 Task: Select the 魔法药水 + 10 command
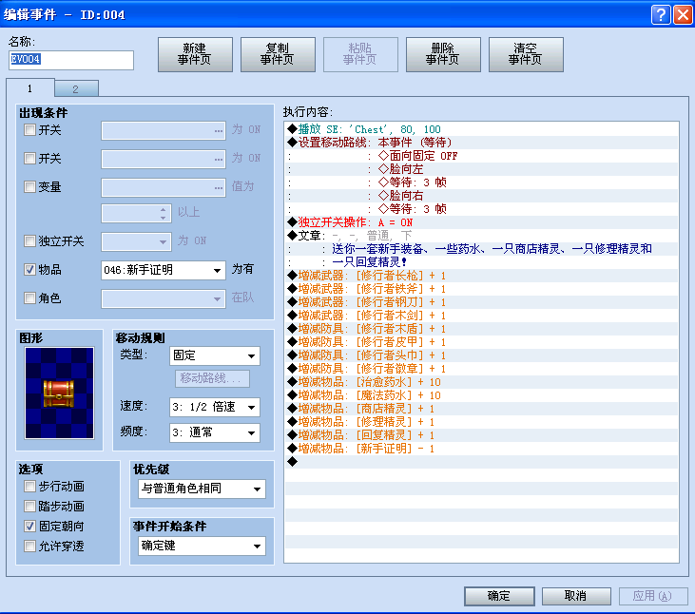tap(481, 395)
